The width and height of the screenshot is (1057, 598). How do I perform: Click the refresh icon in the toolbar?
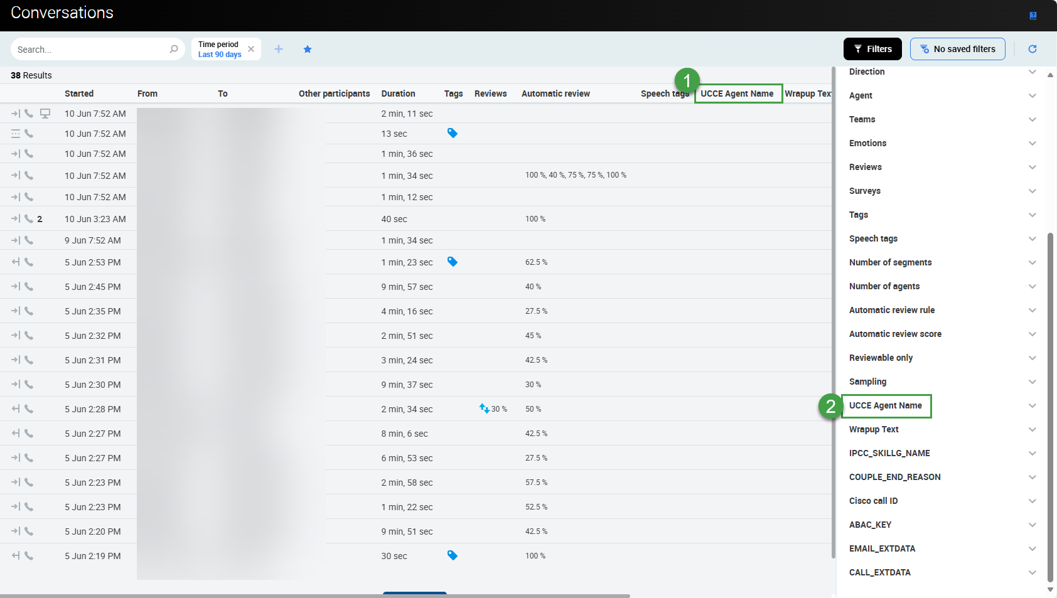point(1033,49)
